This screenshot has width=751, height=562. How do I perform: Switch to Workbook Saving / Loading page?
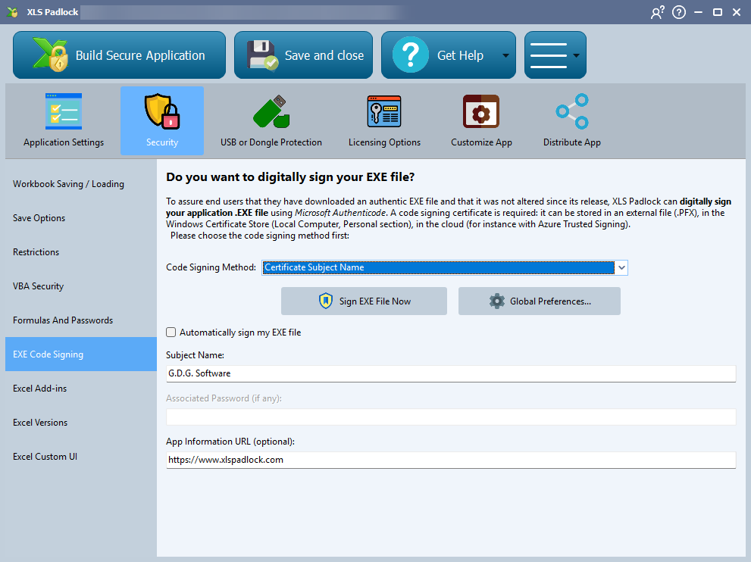click(x=68, y=184)
